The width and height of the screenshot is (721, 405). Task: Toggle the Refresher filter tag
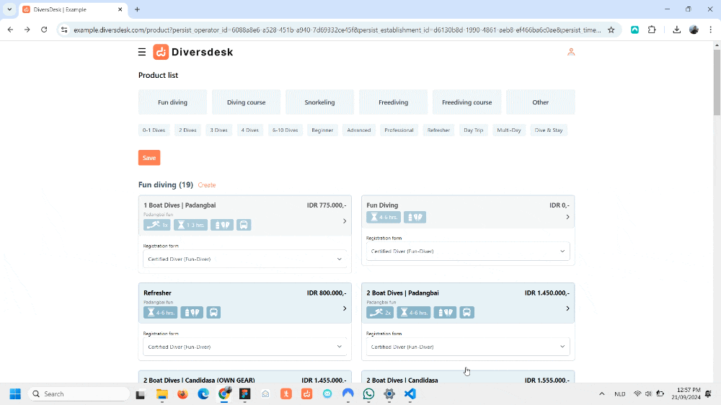[x=438, y=130]
